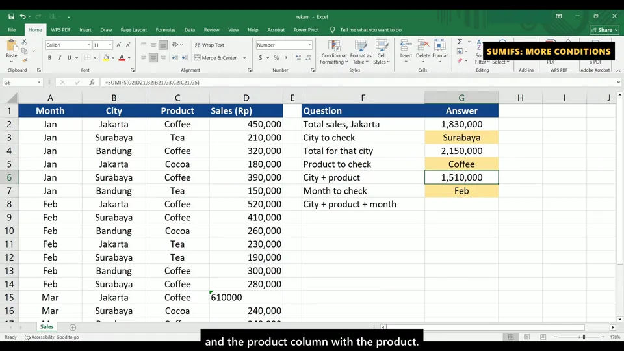Image resolution: width=624 pixels, height=351 pixels.
Task: Click the Copy icon in Clipboard group
Action: pos(25,51)
